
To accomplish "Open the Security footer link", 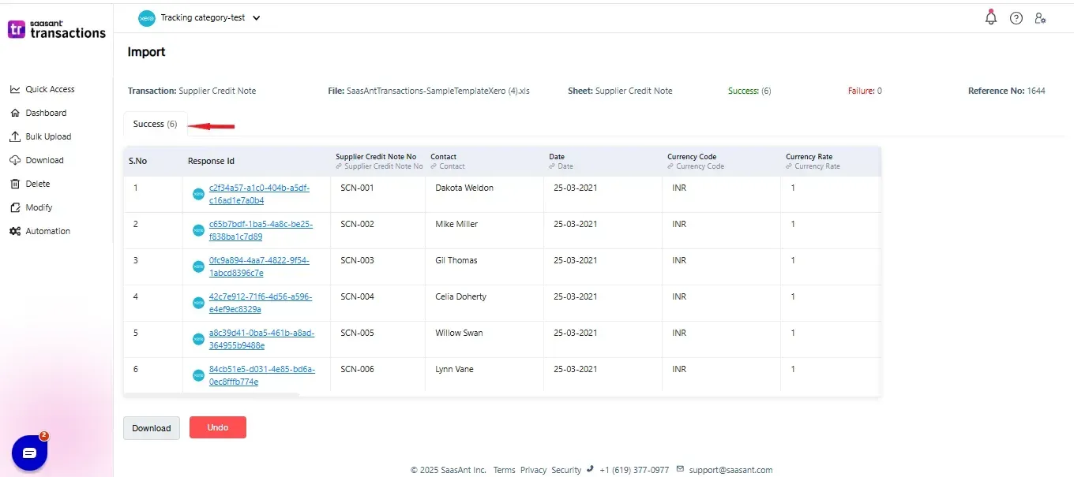I will click(x=566, y=470).
